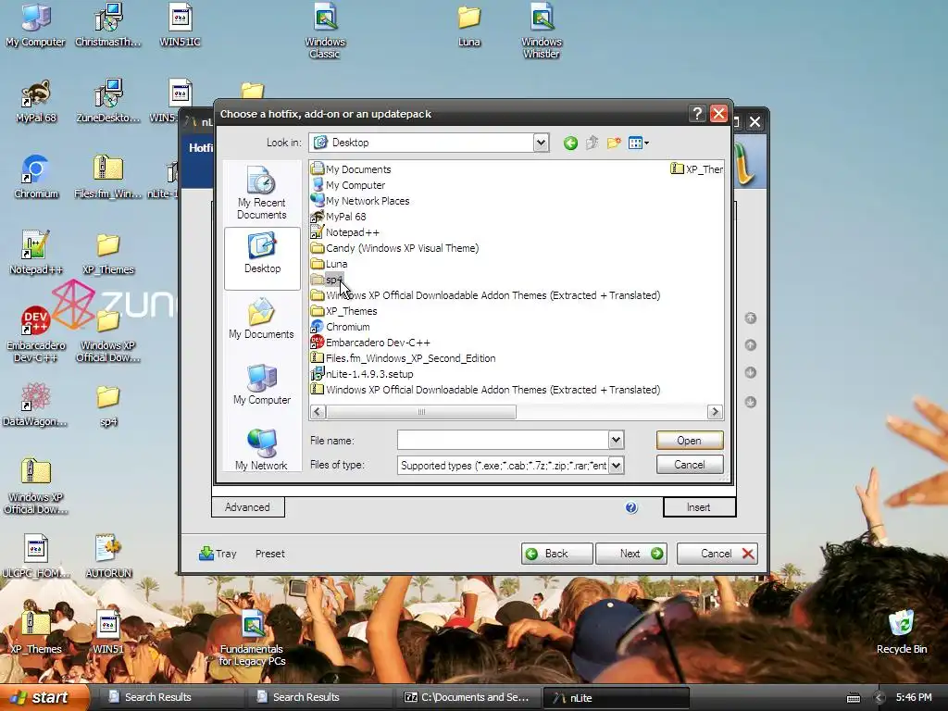Click Preset in the nLite window
Viewport: 948px width, 711px height.
269,554
